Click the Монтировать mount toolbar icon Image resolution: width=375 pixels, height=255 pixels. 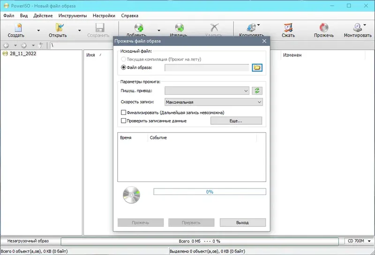pos(358,28)
